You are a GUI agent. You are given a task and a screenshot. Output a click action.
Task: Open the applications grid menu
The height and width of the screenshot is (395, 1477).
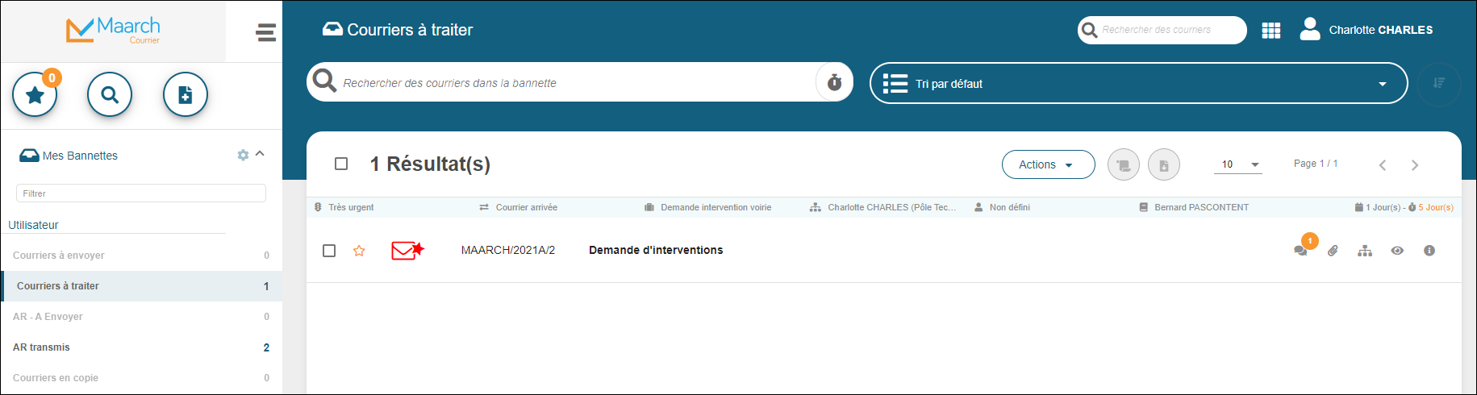coord(1270,31)
